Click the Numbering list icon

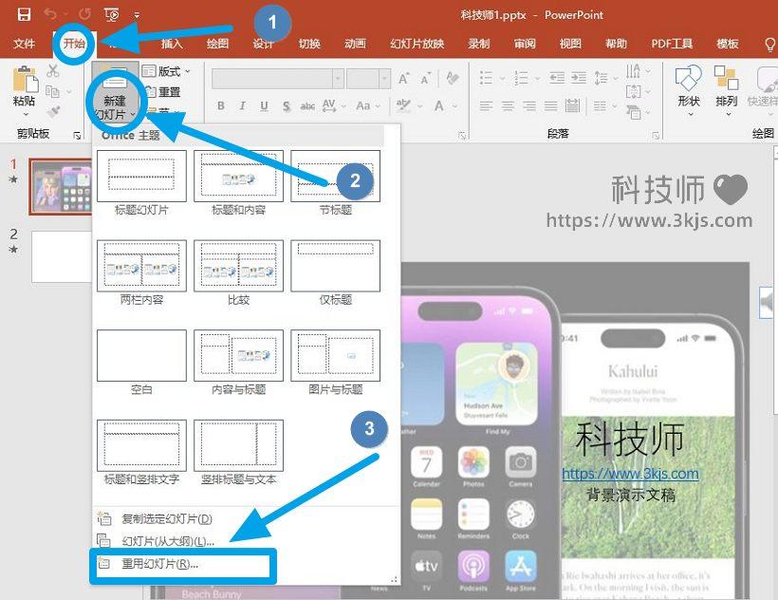point(521,78)
